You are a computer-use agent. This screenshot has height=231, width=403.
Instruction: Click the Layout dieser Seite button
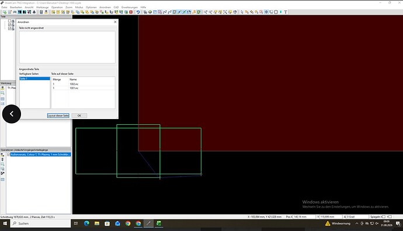pyautogui.click(x=58, y=116)
